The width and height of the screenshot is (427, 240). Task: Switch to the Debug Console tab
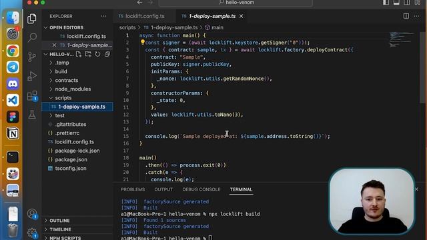click(201, 189)
